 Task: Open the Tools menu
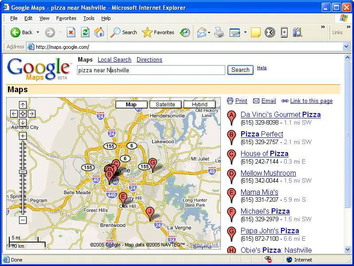[x=89, y=18]
